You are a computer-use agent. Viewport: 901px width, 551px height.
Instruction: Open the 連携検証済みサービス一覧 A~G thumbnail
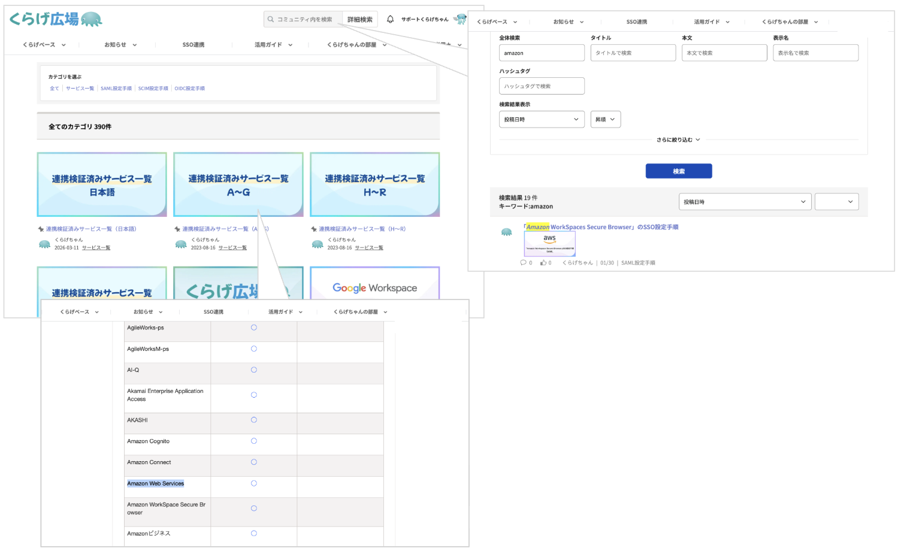[238, 184]
